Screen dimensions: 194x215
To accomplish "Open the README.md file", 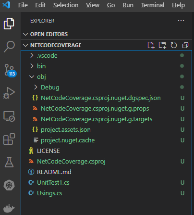I will [106, 172].
